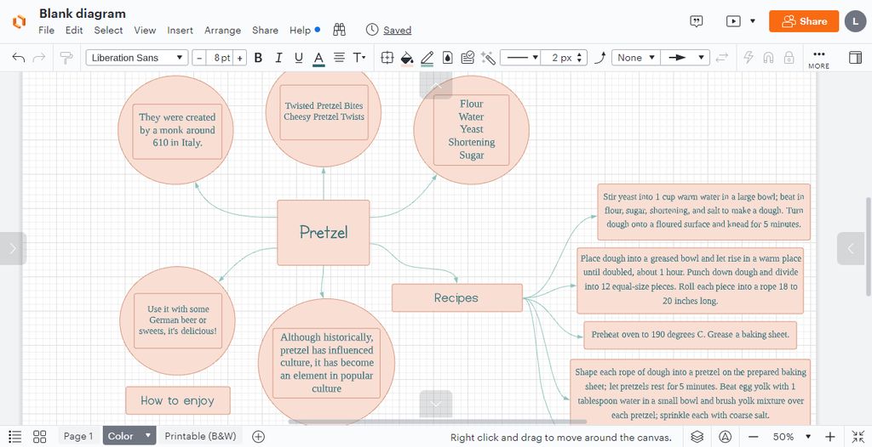This screenshot has width=872, height=447.
Task: Open text color picker
Action: pos(318,59)
